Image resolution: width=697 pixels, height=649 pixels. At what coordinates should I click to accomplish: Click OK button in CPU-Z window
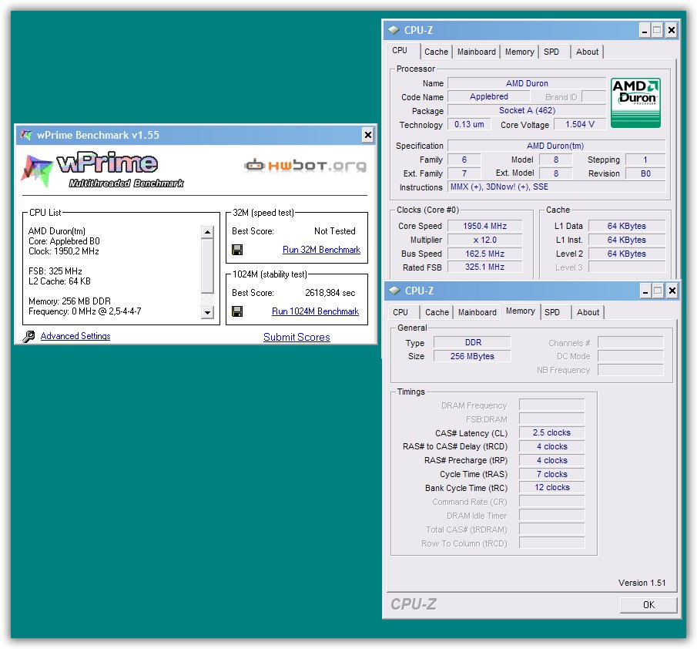(648, 604)
